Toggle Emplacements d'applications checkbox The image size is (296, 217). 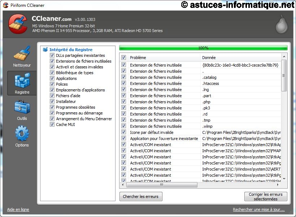click(x=52, y=90)
